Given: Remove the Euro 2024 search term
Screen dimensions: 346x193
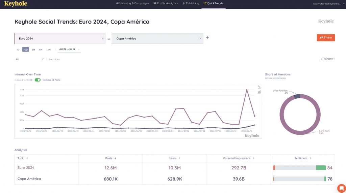Looking at the screenshot, I should (103, 38).
